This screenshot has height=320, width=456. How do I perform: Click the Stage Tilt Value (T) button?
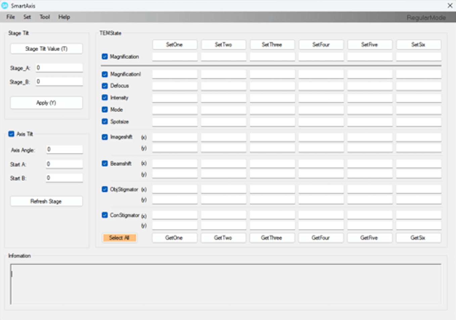click(x=46, y=49)
